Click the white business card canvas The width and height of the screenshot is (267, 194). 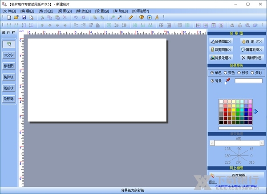tap(97, 80)
